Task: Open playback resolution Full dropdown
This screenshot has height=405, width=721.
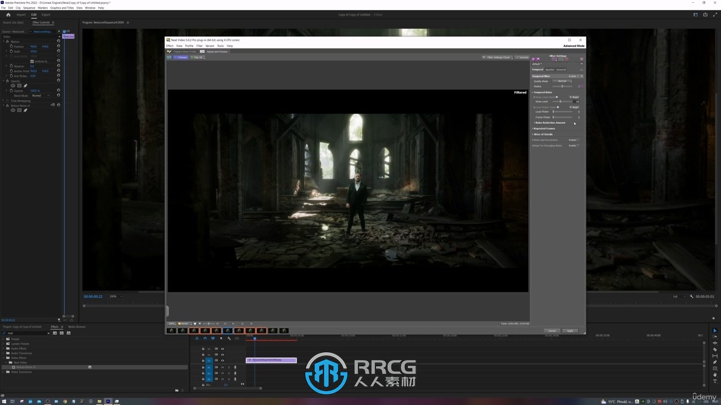Action: 678,296
